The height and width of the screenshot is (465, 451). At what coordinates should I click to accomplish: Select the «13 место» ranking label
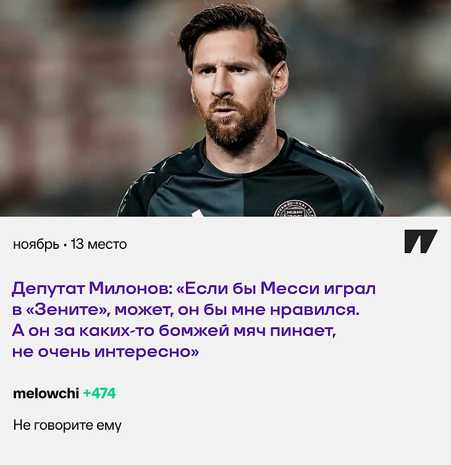99,244
